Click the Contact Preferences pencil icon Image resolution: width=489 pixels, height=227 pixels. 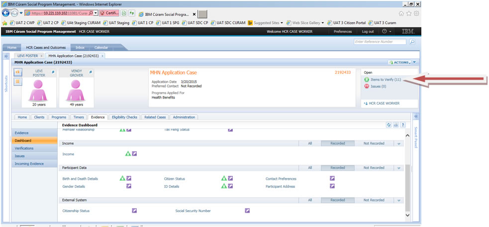tap(332, 178)
